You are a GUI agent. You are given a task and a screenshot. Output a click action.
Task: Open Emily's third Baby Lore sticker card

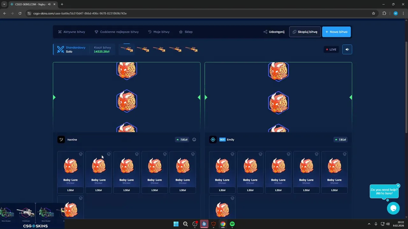[x=278, y=172]
